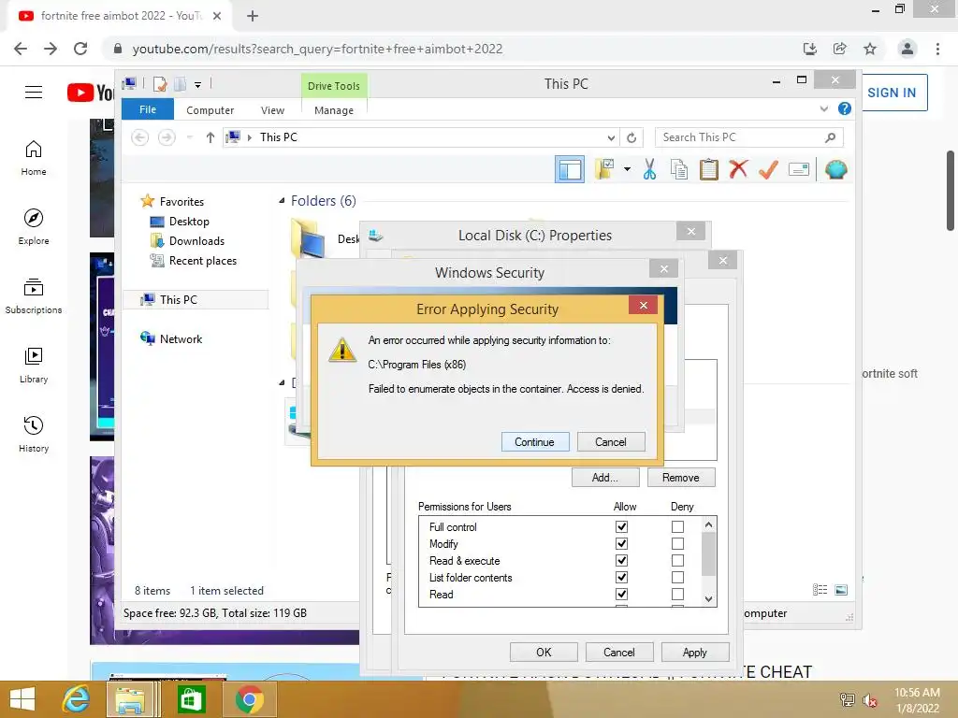Click the shell globe icon in toolbar
Viewport: 958px width, 718px height.
pos(835,169)
